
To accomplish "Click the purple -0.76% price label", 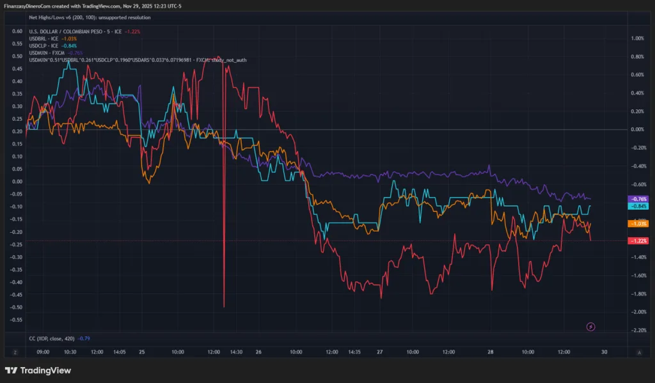I will pos(638,199).
